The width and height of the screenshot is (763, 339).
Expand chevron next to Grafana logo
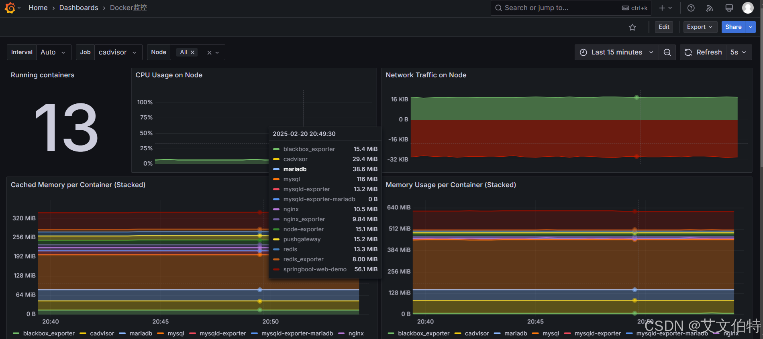coord(19,8)
